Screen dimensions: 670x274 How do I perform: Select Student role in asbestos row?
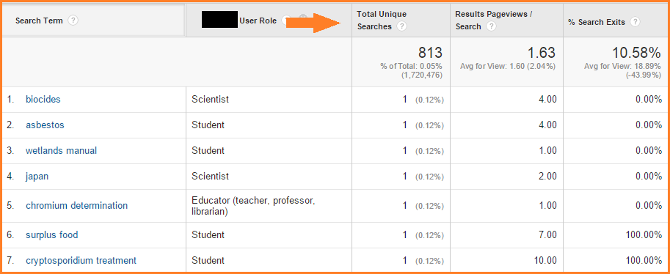[208, 125]
